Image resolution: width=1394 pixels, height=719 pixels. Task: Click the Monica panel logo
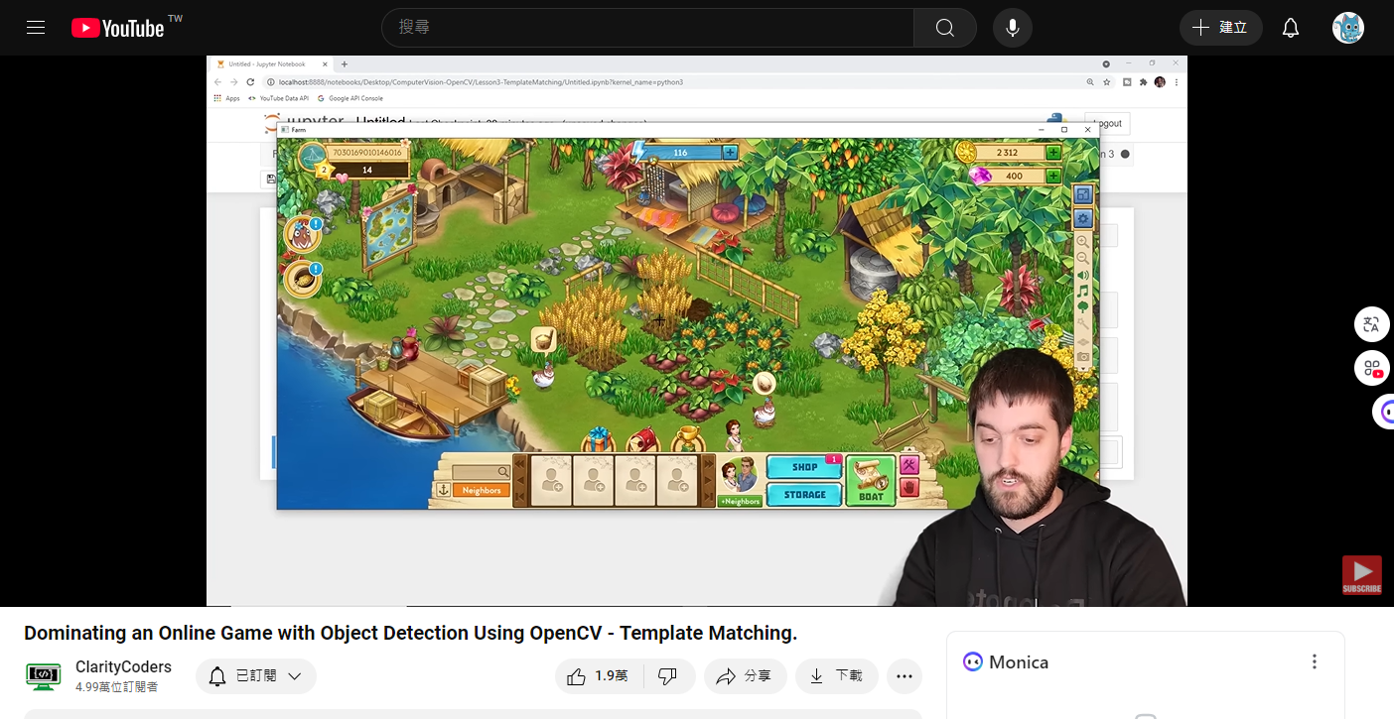pyautogui.click(x=973, y=661)
